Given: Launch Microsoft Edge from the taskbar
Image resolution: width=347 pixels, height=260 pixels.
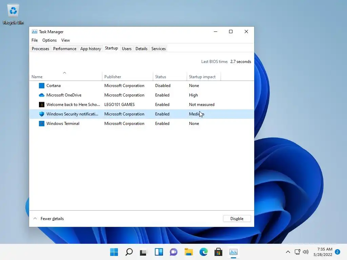Looking at the screenshot, I should [204, 252].
